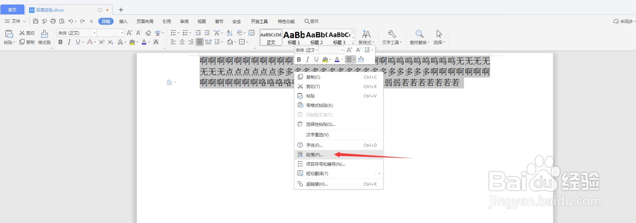Click the Decrease Indent icon

coord(198,33)
